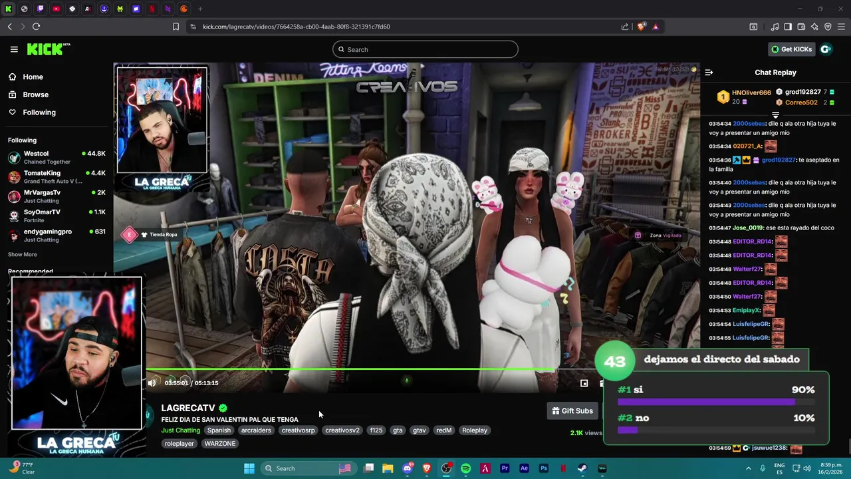Open Westcol's channel in Following list
The image size is (851, 479).
tap(57, 158)
